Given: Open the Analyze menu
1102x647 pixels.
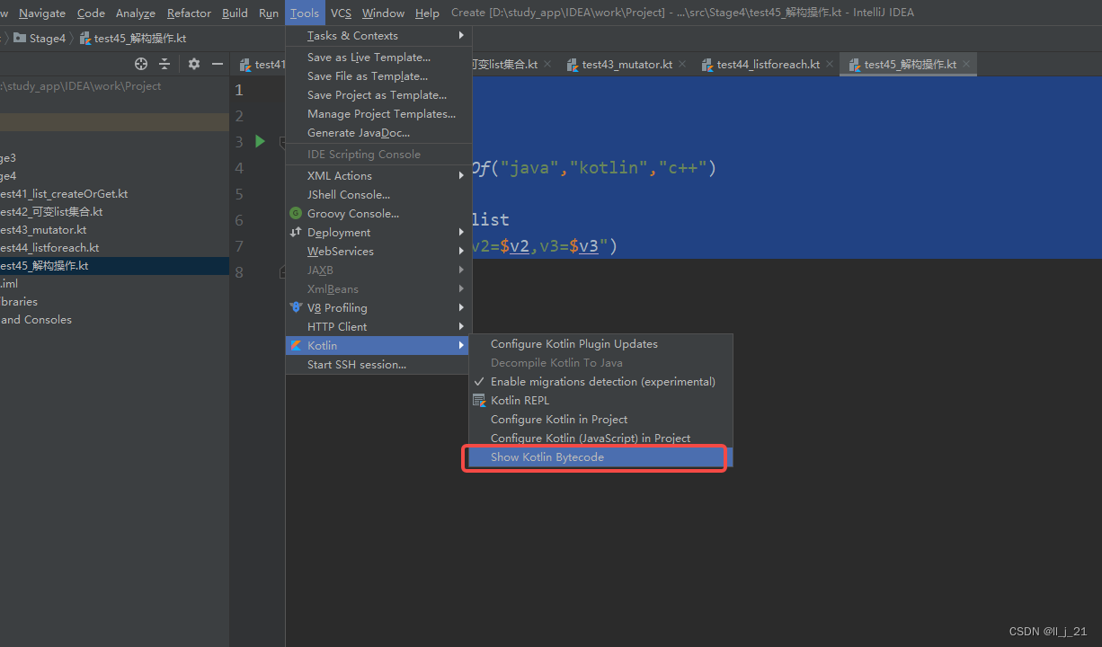Looking at the screenshot, I should [x=136, y=13].
